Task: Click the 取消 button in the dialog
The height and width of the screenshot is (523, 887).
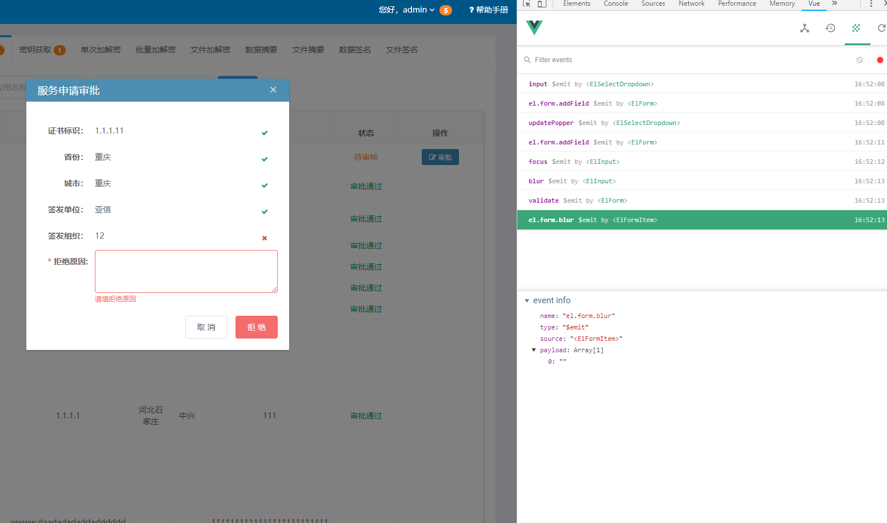Action: click(206, 327)
